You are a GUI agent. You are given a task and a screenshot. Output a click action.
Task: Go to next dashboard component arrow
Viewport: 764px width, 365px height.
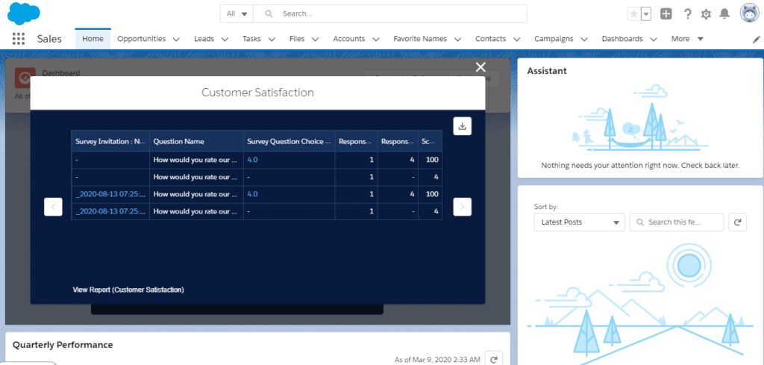pos(463,207)
